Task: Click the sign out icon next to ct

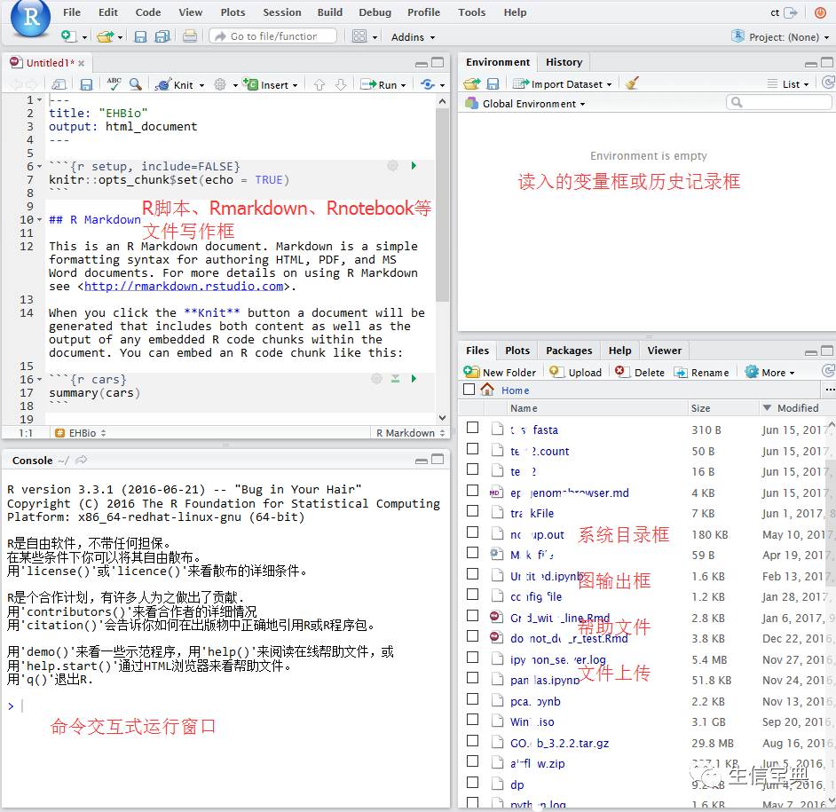Action: pyautogui.click(x=791, y=12)
